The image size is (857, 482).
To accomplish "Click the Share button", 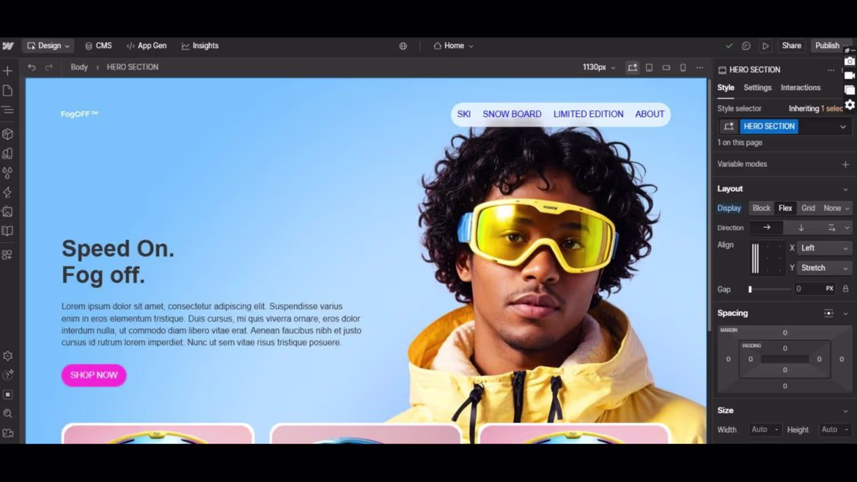I will 791,46.
